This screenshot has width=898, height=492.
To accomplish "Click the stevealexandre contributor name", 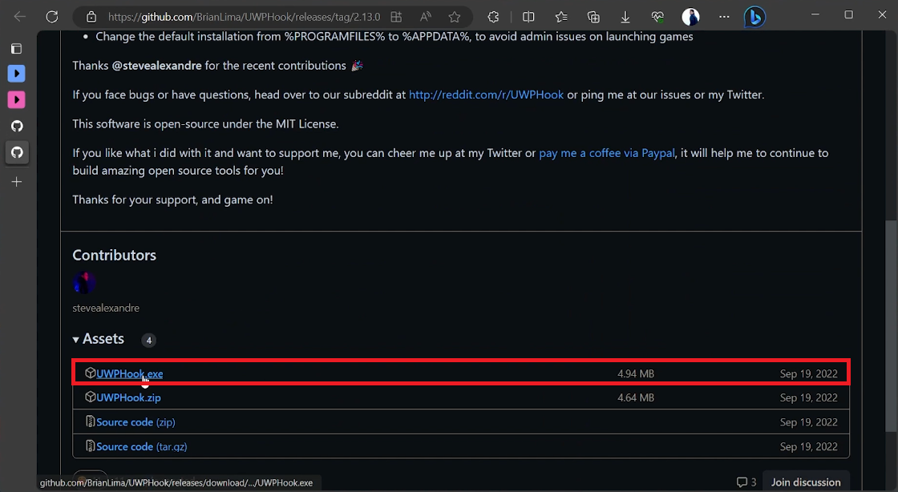I will 106,309.
